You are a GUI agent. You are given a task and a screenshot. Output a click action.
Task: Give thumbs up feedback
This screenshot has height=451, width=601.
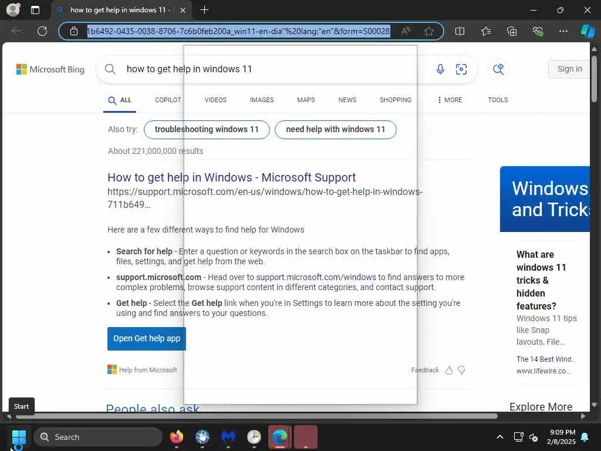click(x=449, y=370)
